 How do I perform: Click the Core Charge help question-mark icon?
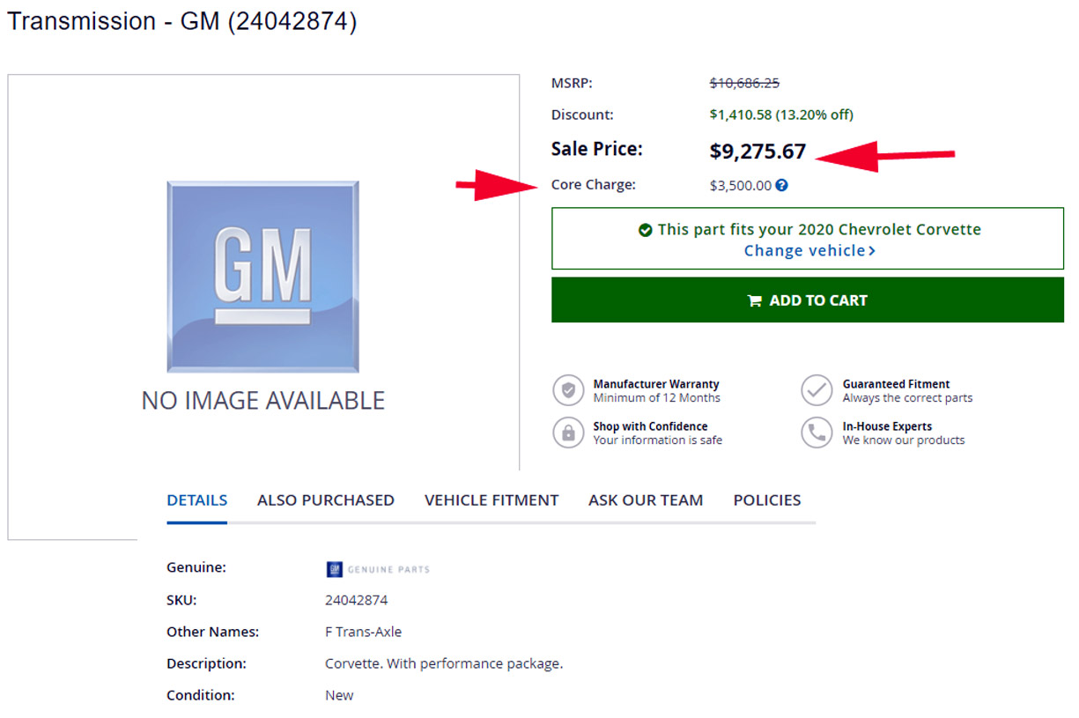click(x=781, y=186)
